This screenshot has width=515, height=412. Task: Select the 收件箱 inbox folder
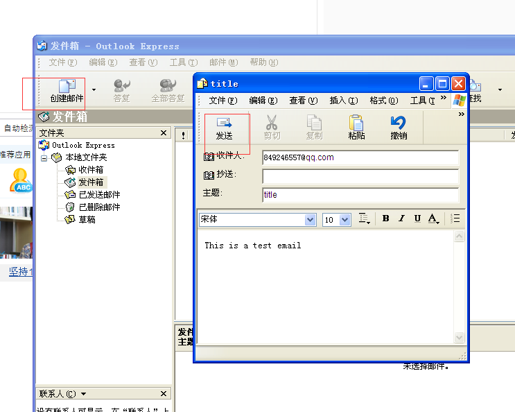pyautogui.click(x=91, y=169)
